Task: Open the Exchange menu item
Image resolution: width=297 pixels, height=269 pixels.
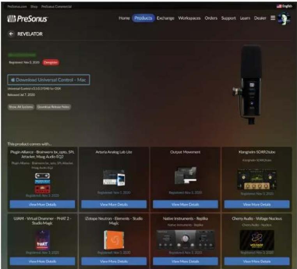Action: coord(165,18)
